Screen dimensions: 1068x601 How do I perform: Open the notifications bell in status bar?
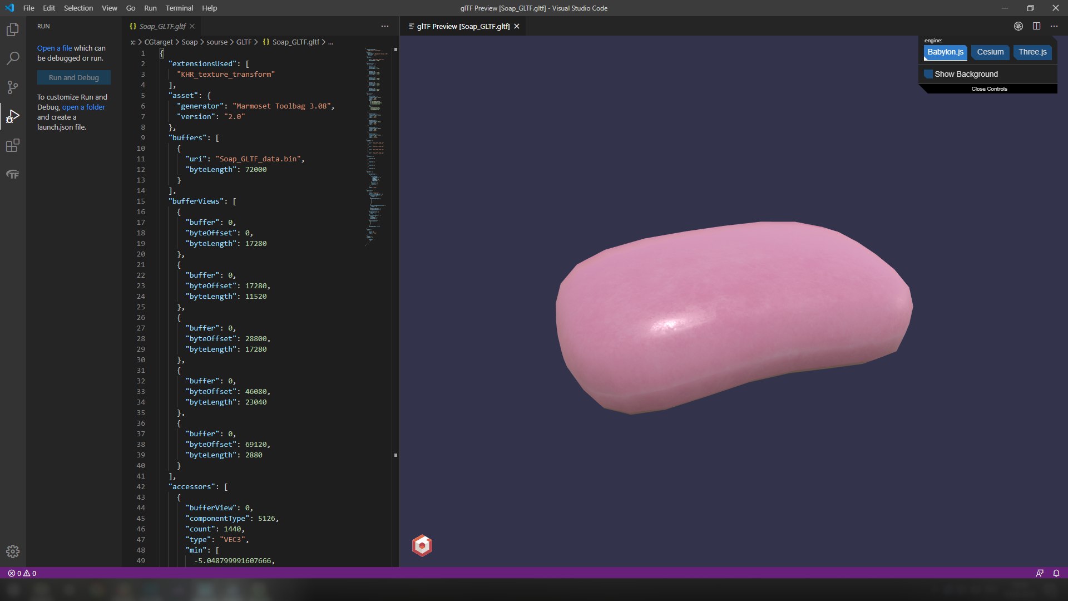pos(1056,573)
